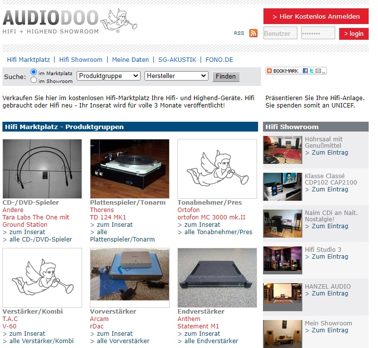Click the 'Ortofon' manufacturer link

(x=189, y=210)
